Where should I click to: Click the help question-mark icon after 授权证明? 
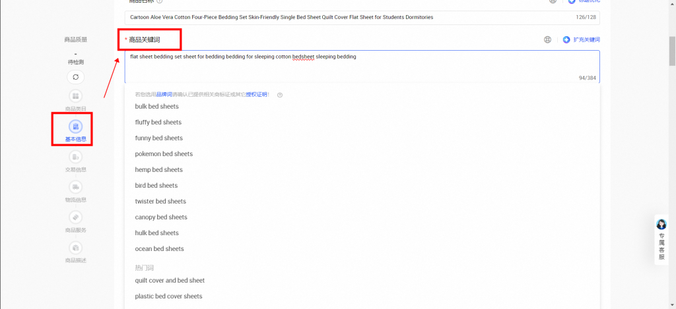280,95
